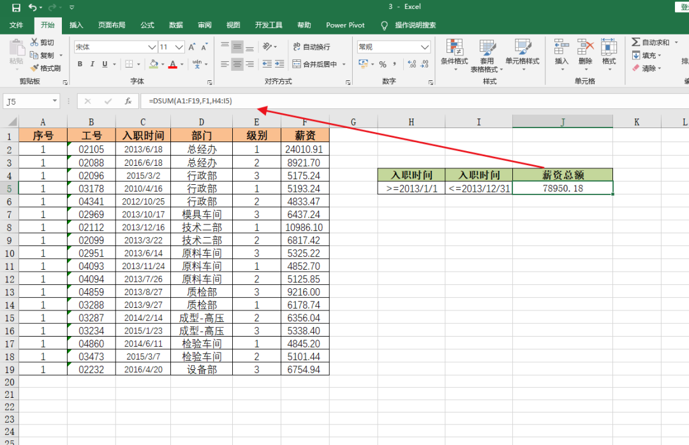The height and width of the screenshot is (445, 689).
Task: Expand the Name Box dropdown arrow
Action: 54,101
